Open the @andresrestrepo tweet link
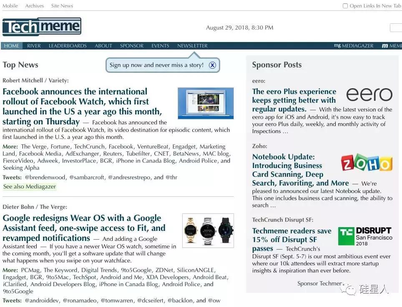Screen dimensions: 402x307 point(129,177)
